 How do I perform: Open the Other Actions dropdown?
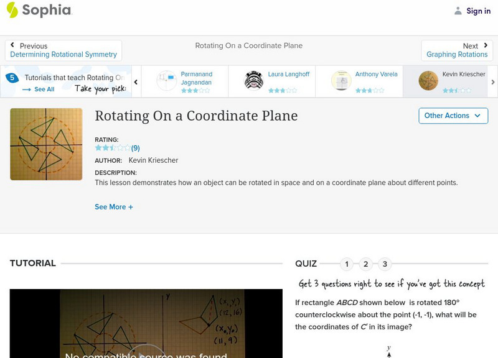coord(453,116)
